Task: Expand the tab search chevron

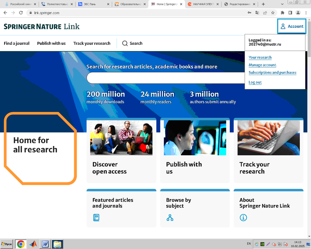Action: (x=282, y=4)
